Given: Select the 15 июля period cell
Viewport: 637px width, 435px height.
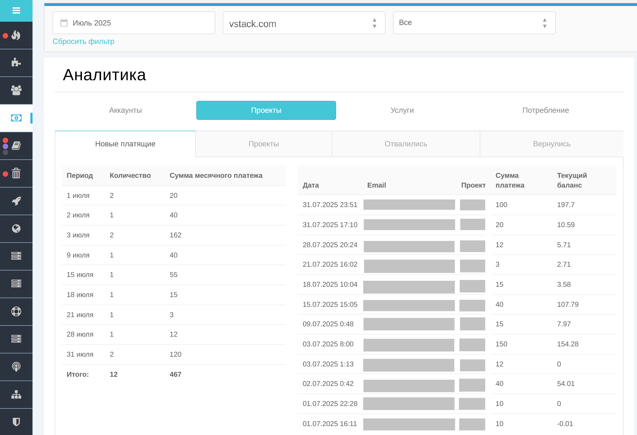Looking at the screenshot, I should (x=80, y=275).
